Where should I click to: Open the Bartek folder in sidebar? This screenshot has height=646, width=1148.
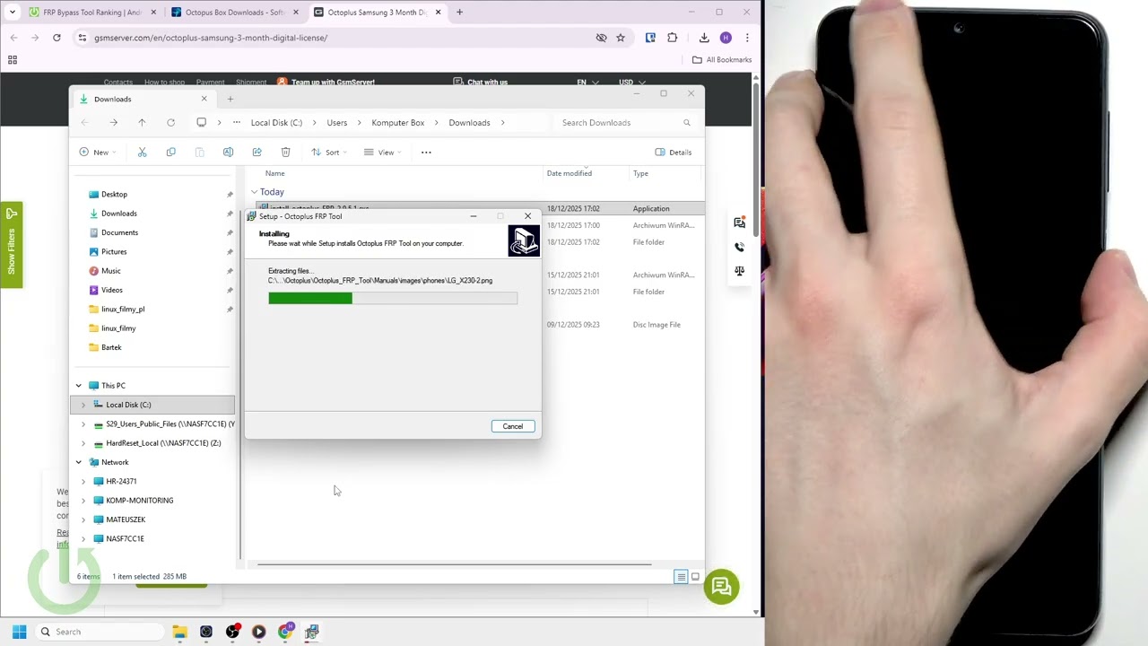click(111, 347)
